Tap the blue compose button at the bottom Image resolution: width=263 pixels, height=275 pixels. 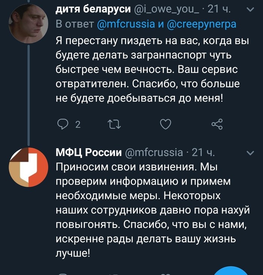[233, 271]
